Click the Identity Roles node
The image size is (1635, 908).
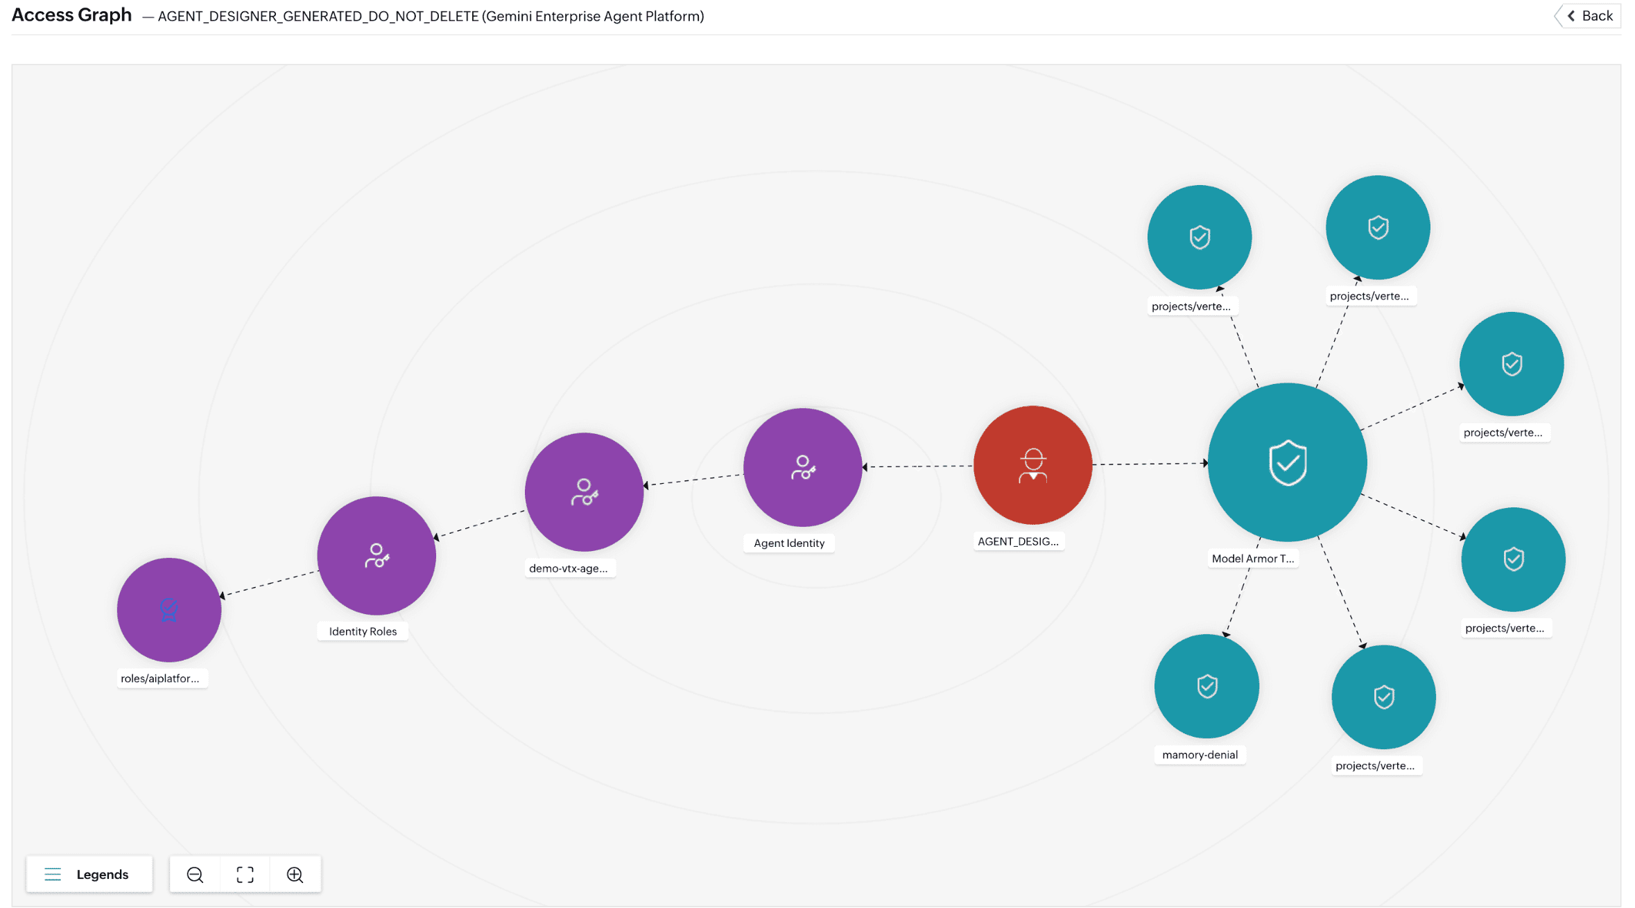tap(377, 555)
